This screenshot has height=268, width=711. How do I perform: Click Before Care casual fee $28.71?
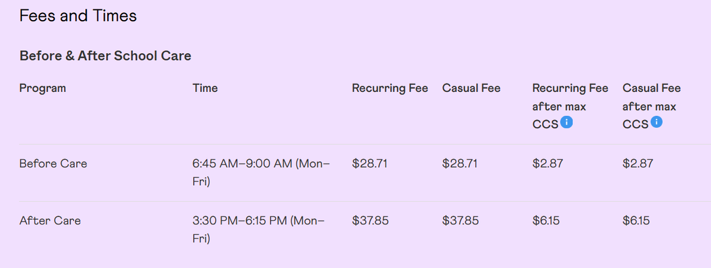tap(460, 164)
